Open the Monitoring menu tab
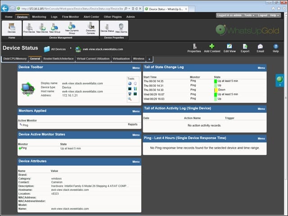This screenshot has width=288, height=216. click(x=39, y=17)
